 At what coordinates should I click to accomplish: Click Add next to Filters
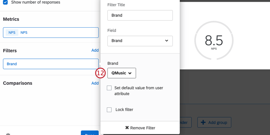95,50
